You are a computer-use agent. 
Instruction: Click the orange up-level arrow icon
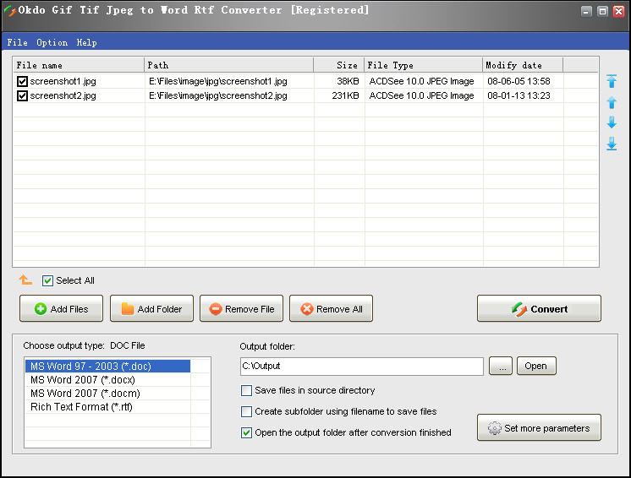point(25,280)
